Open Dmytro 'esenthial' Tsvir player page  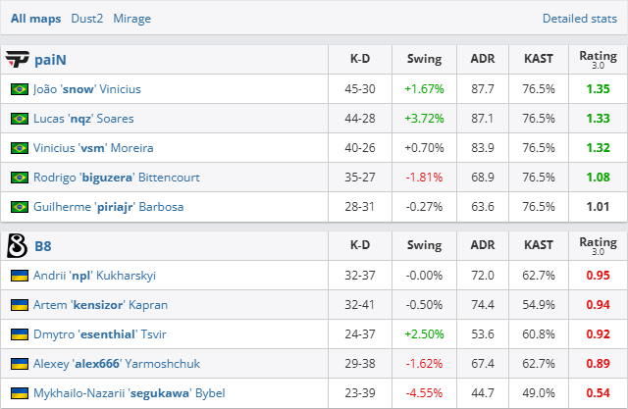(91, 334)
